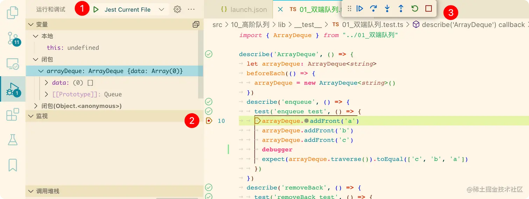Collapse the 调用堆栈 call stack section

tap(114, 191)
